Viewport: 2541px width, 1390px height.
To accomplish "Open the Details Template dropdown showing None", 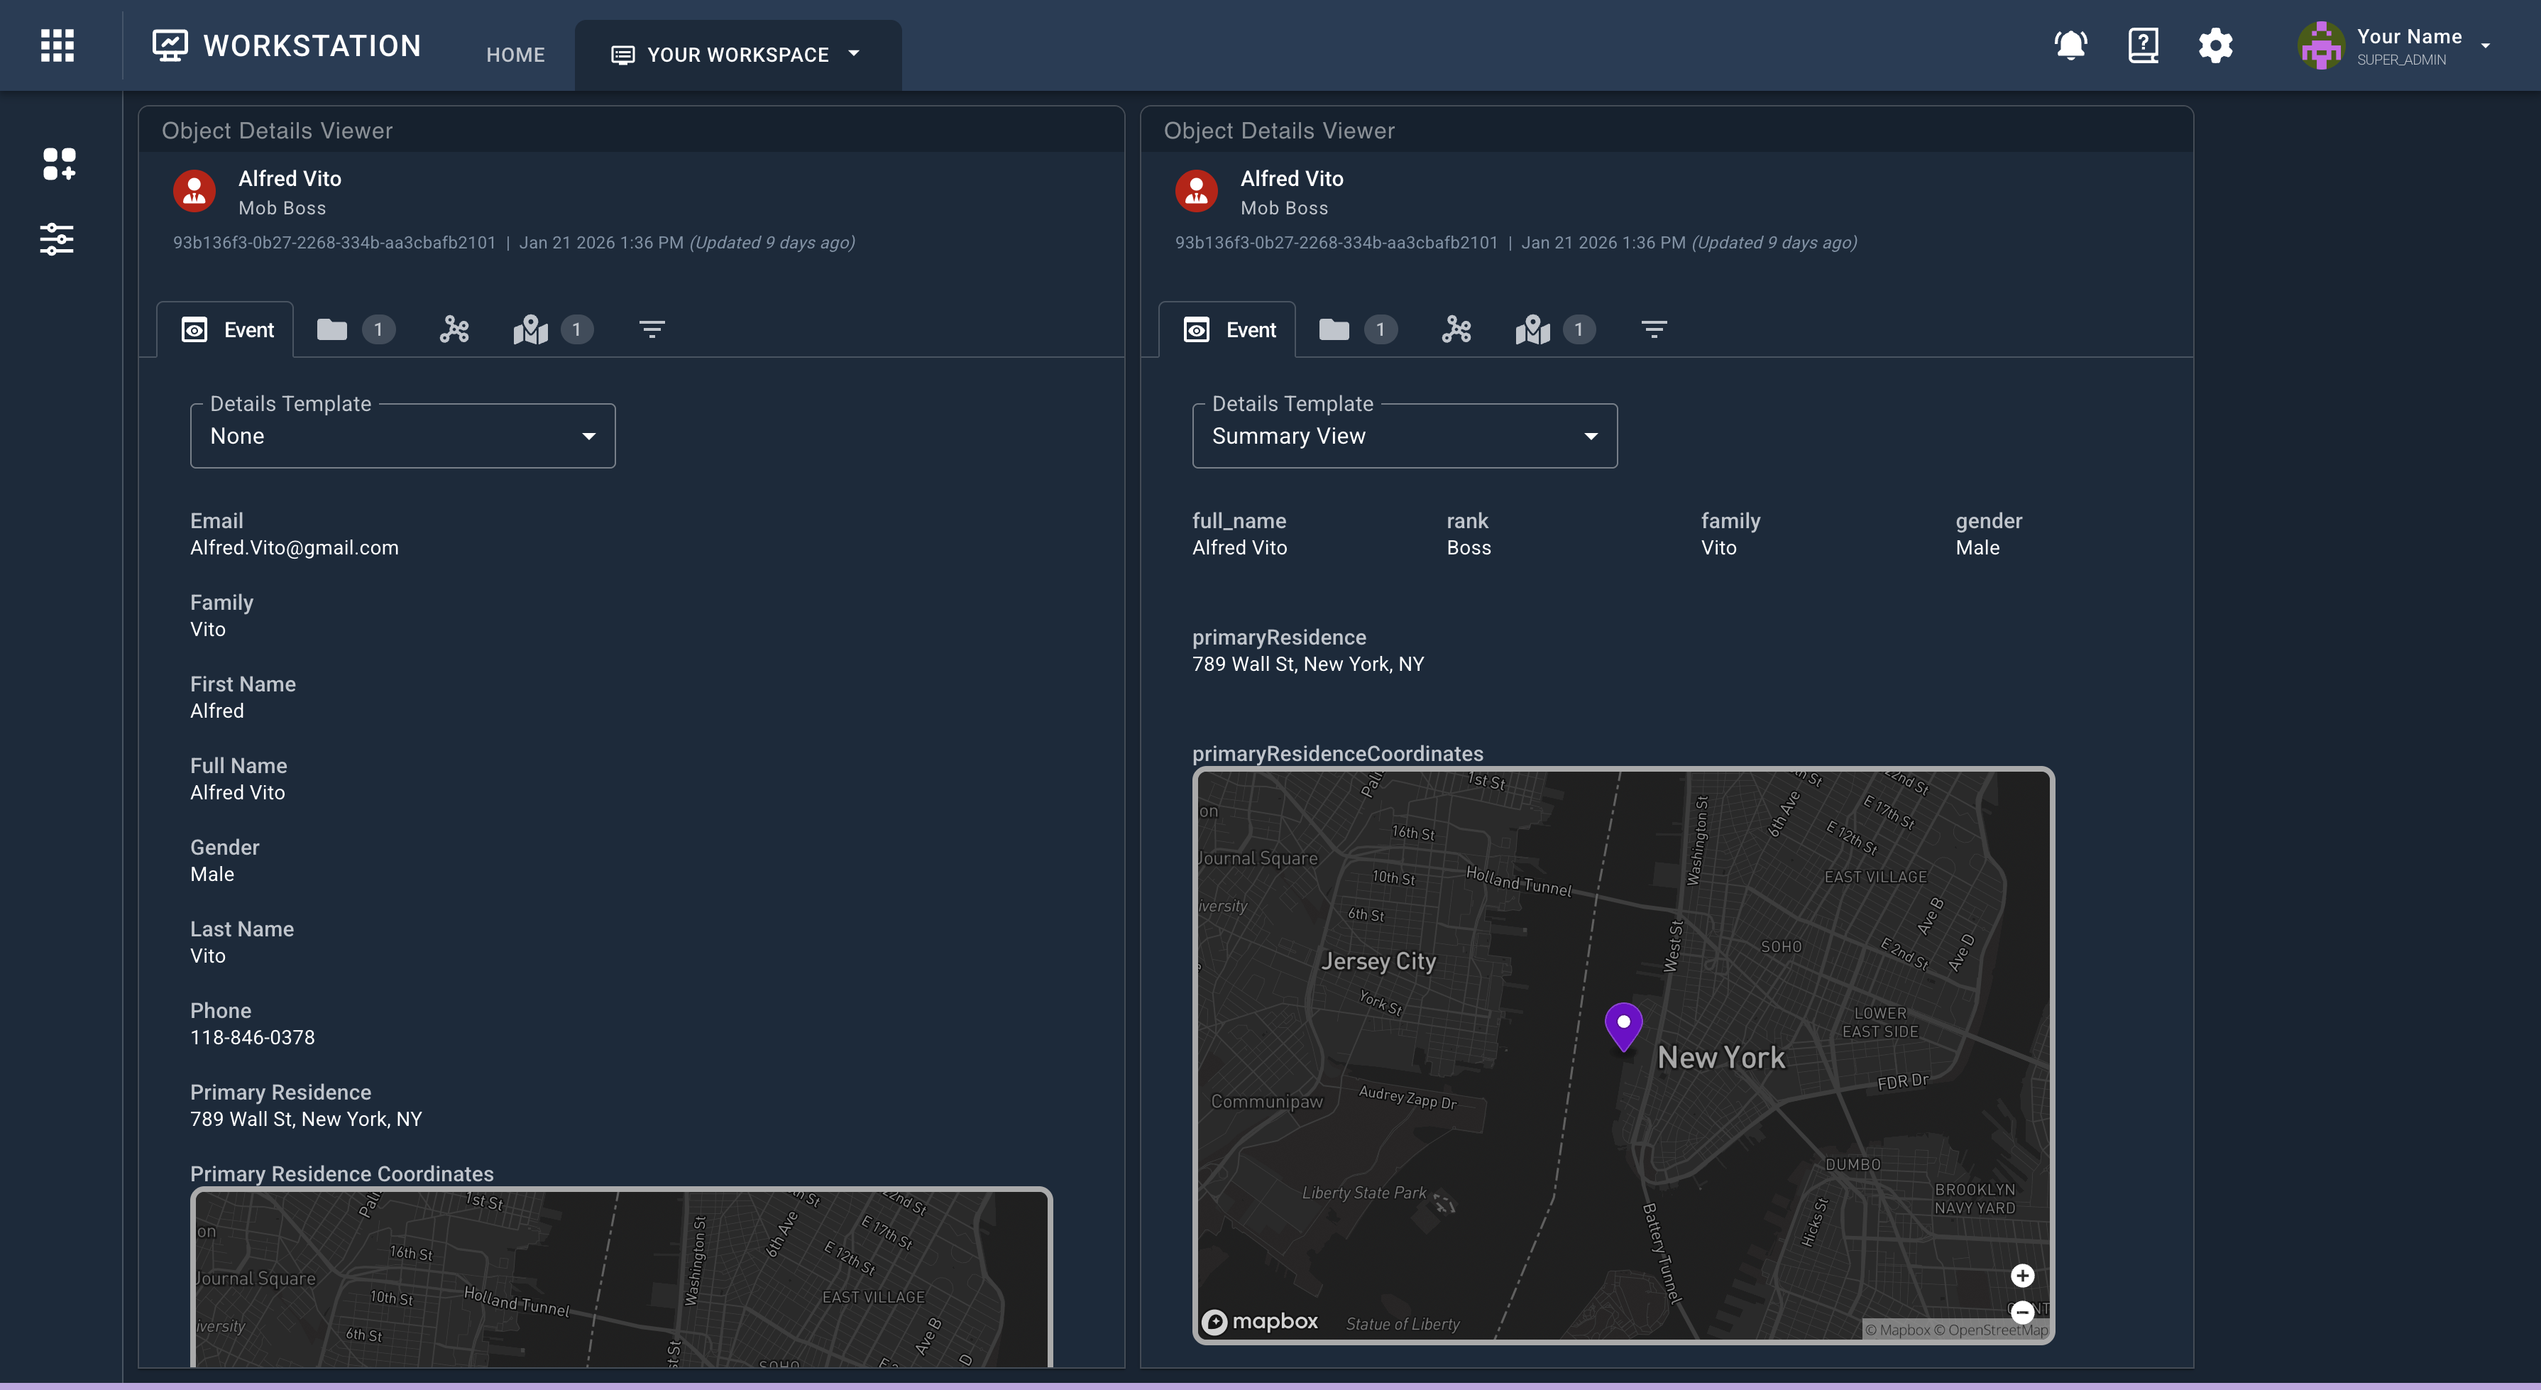I will point(402,435).
